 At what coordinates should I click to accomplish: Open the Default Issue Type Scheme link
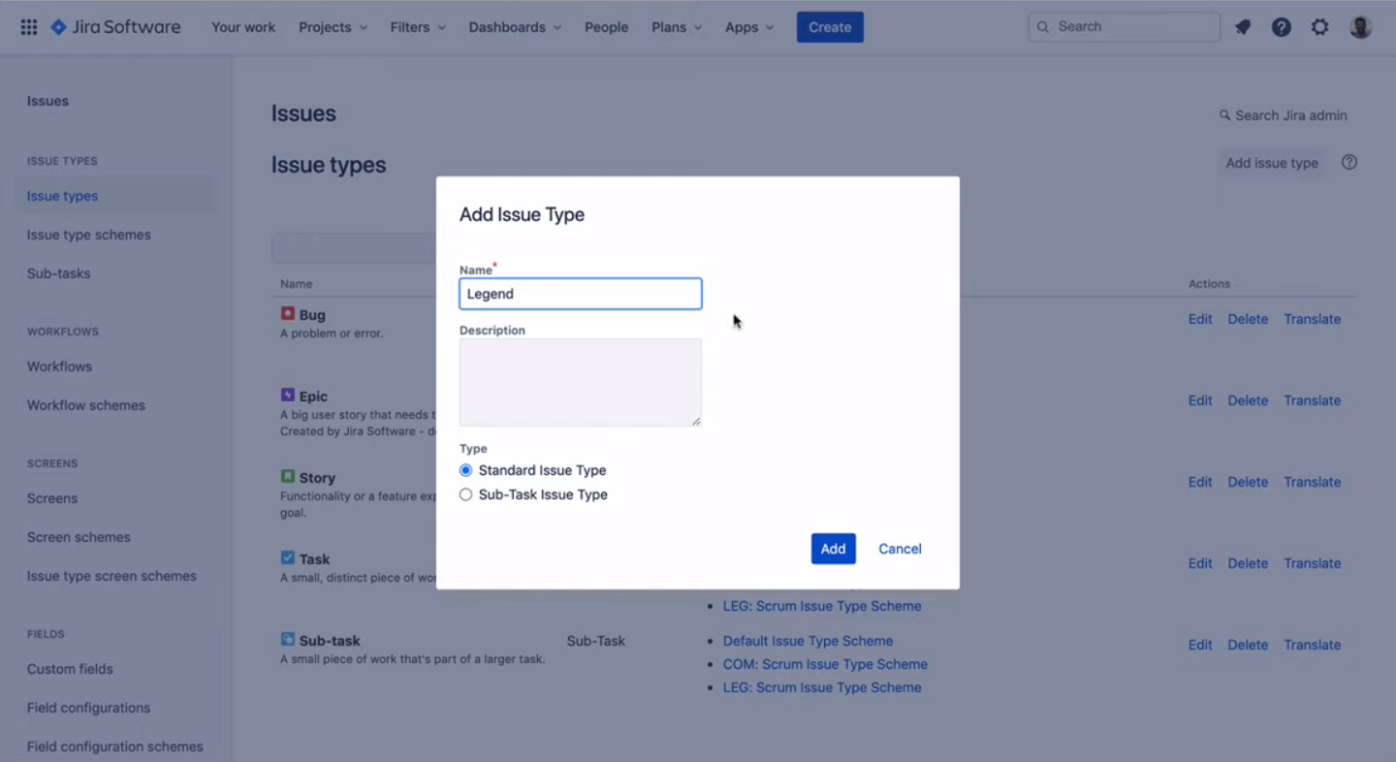point(808,641)
